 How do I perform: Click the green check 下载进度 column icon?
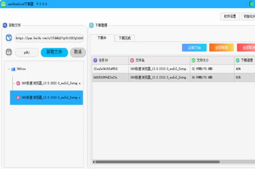pos(237,60)
